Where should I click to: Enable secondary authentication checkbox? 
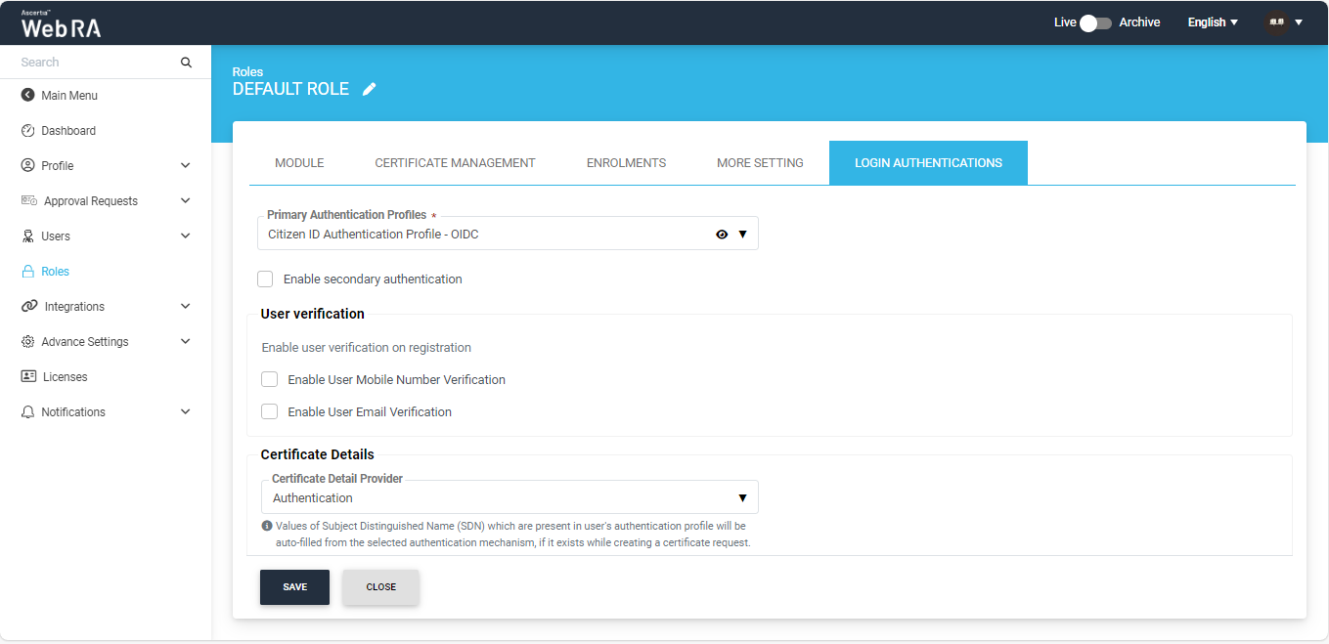265,279
